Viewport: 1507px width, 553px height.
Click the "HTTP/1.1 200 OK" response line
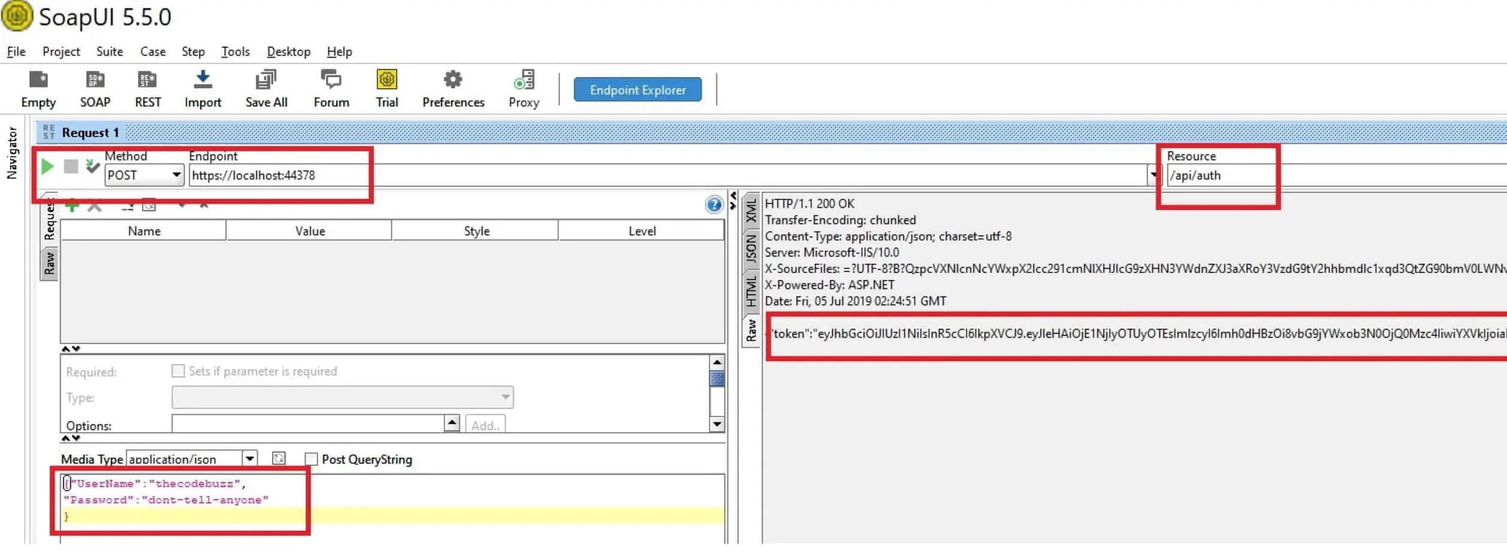tap(810, 203)
